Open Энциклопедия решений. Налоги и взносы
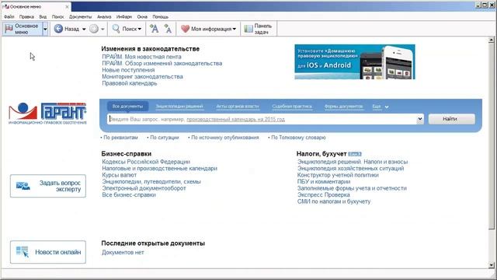 [x=353, y=162]
